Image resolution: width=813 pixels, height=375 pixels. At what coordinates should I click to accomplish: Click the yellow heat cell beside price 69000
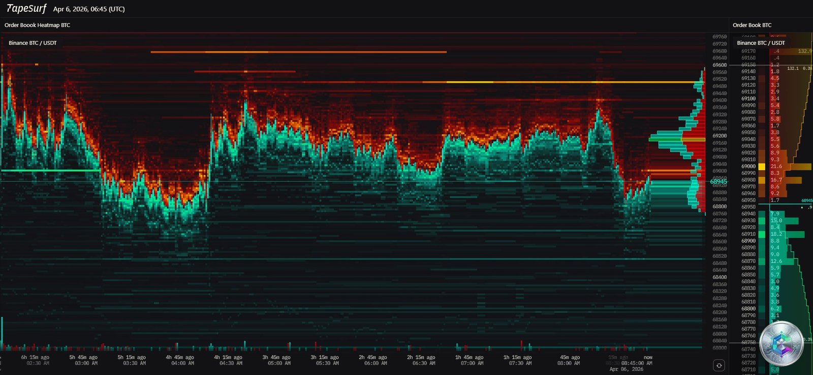tap(762, 167)
